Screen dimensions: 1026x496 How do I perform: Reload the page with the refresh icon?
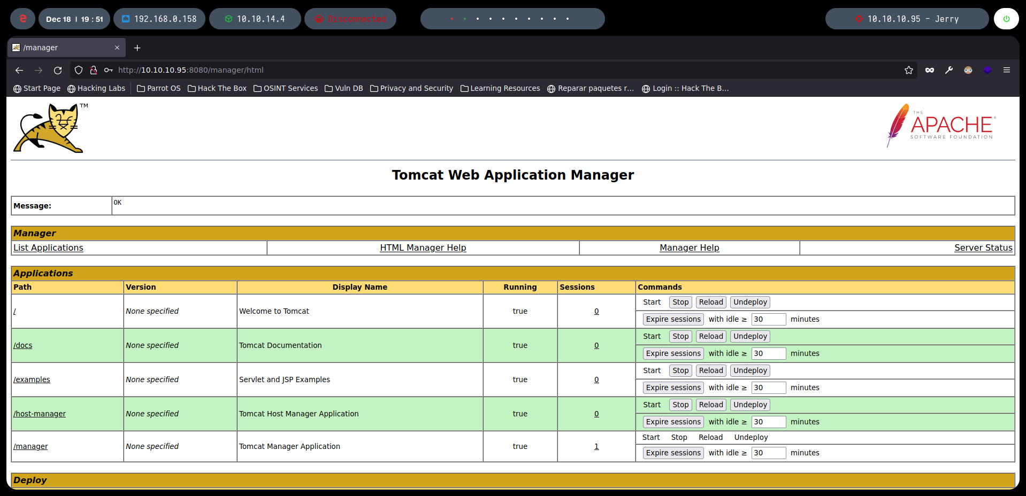click(58, 70)
